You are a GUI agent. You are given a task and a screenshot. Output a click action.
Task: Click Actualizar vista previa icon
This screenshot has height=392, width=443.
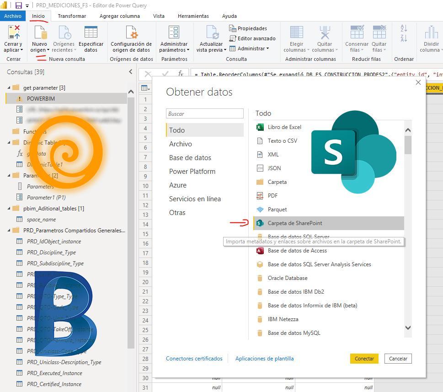(211, 33)
